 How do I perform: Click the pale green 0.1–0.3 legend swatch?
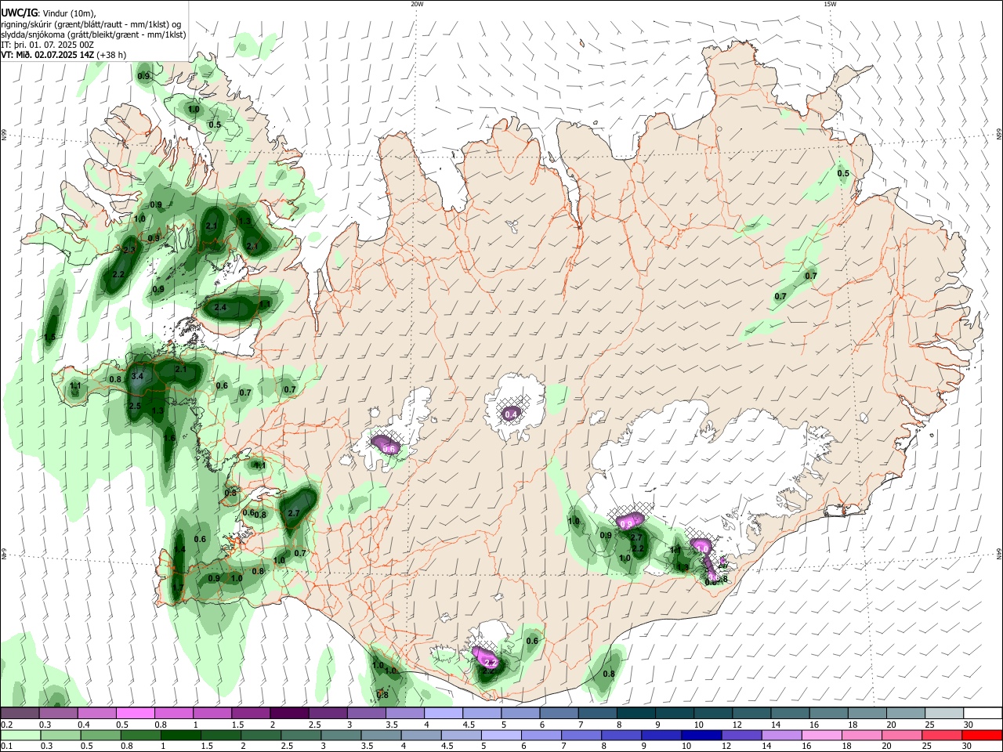click(x=20, y=735)
